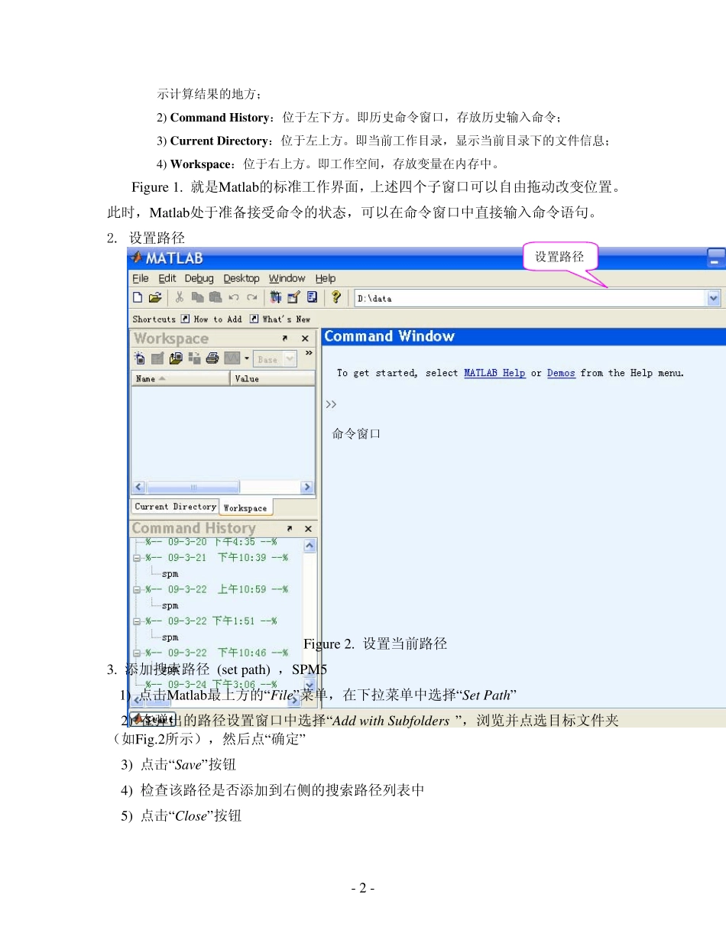Open the Debug menu

tap(199, 279)
